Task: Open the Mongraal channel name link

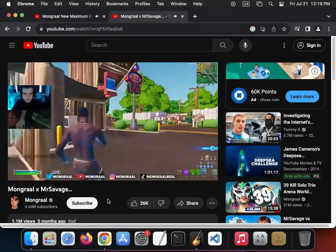Action: (x=36, y=200)
